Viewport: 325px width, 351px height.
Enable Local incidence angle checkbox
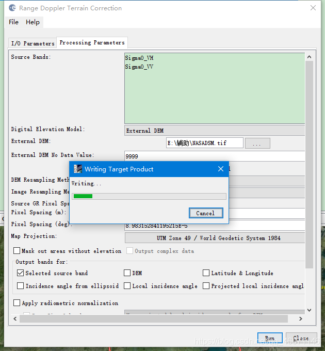(x=127, y=286)
